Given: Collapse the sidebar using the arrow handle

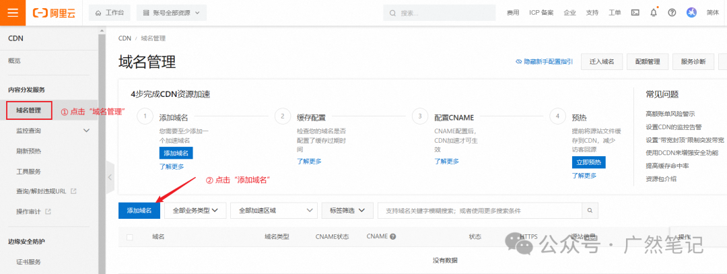Looking at the screenshot, I should click(110, 177).
